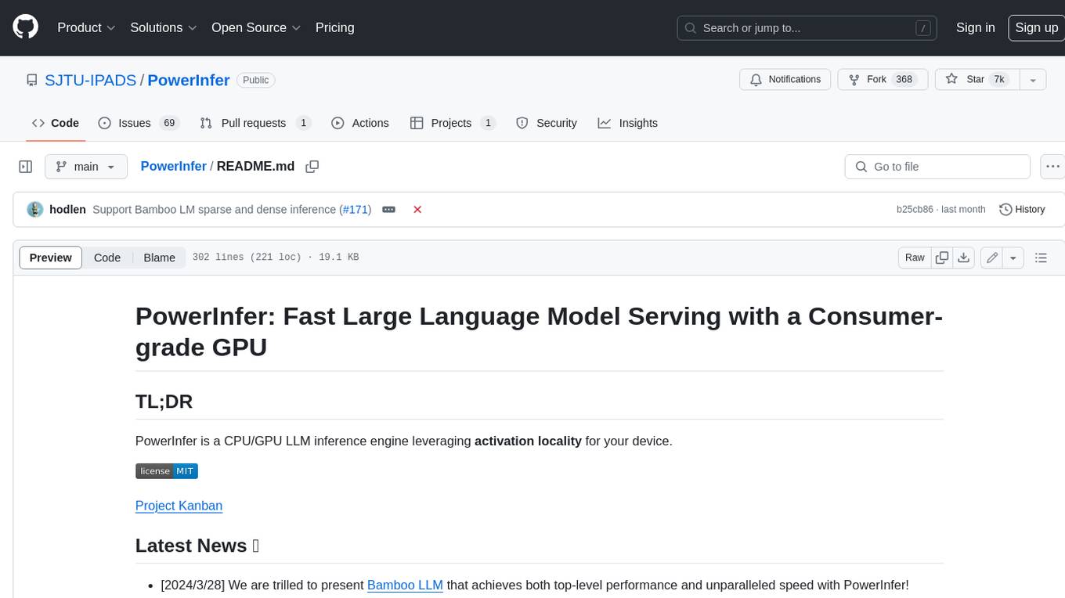This screenshot has width=1065, height=598.
Task: View the failed checks status icon
Action: click(x=417, y=210)
